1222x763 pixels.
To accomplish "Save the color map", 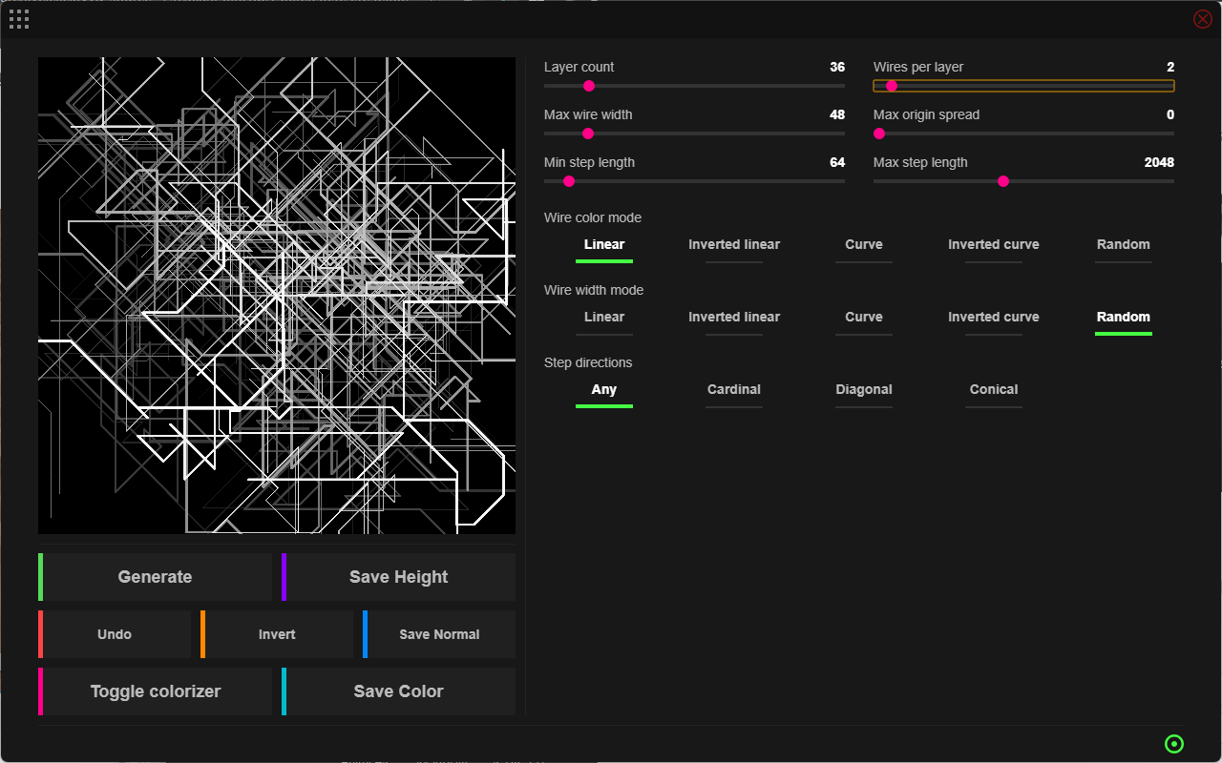I will click(x=398, y=691).
